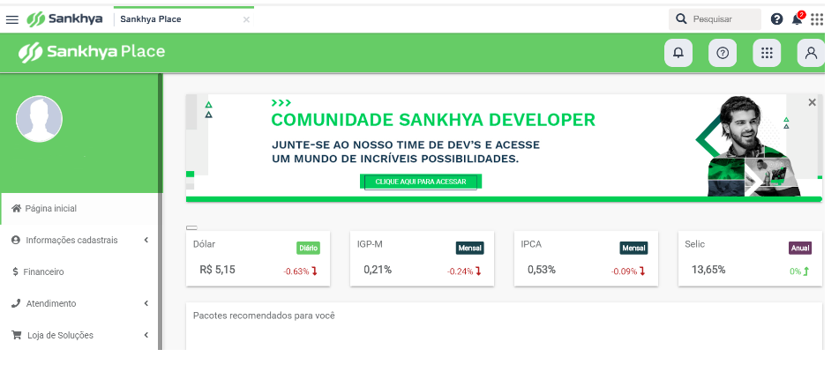Click CLIQUE AQUI PARA ACESSAR button

(x=421, y=182)
